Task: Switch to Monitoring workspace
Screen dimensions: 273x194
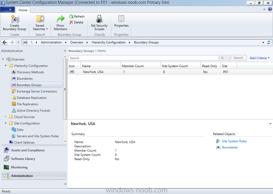Action: [34, 167]
